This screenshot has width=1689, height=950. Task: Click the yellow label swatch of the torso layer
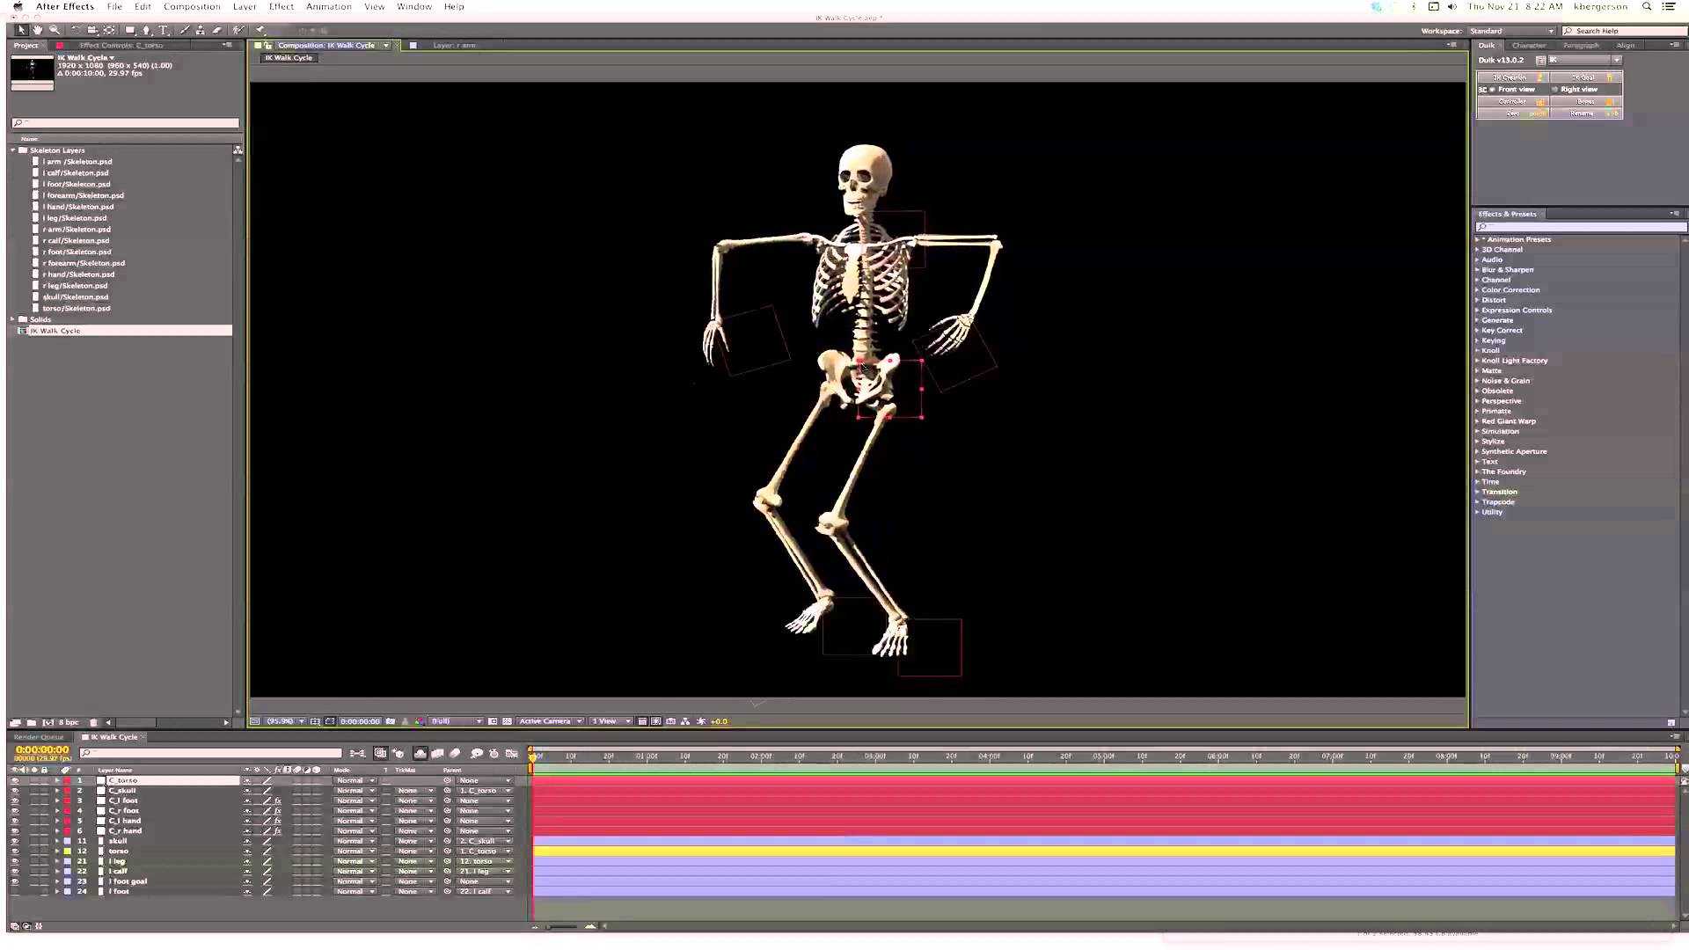(x=67, y=851)
